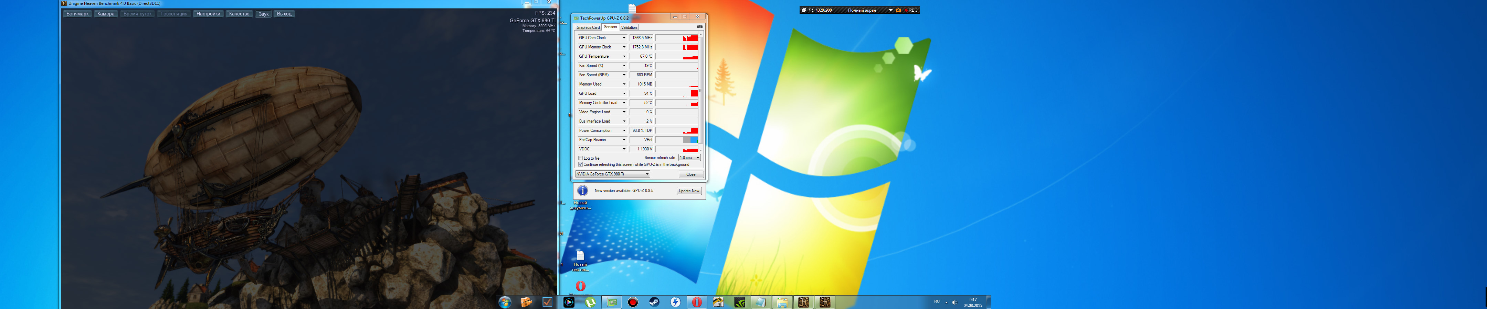The height and width of the screenshot is (309, 1487).
Task: Expand the Sensor refresh rate dropdown
Action: tap(689, 158)
